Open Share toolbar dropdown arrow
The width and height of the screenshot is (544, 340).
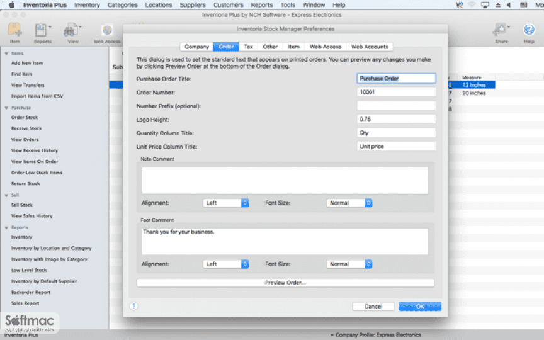pos(509,26)
